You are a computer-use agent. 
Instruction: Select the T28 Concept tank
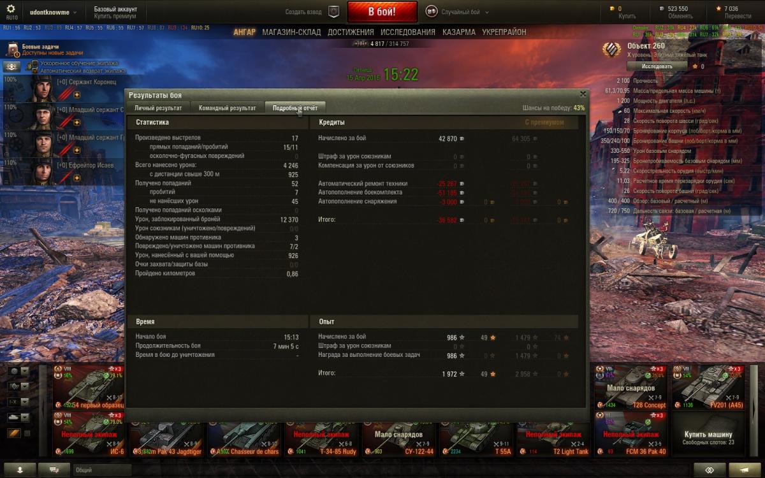(x=632, y=387)
